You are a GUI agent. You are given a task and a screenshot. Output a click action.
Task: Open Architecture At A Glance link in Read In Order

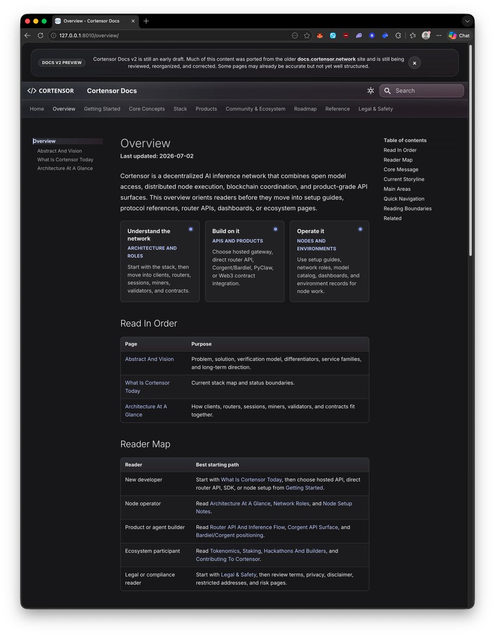(x=146, y=410)
